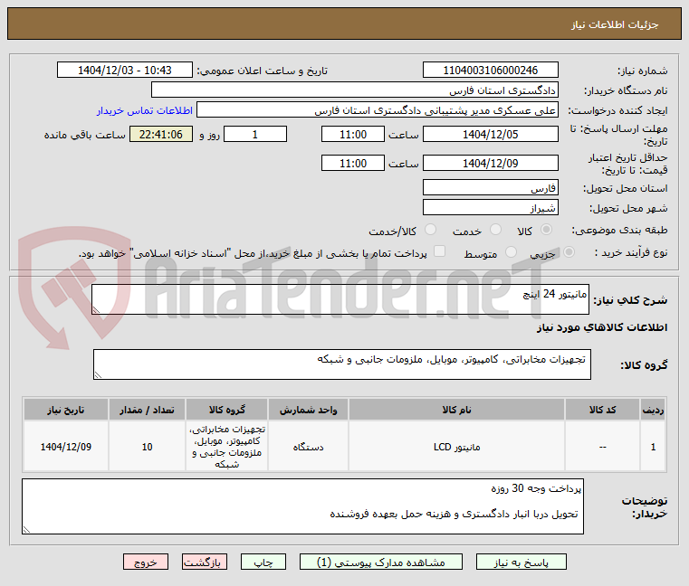Open مشاهده مدارک پیوستی (1) button
Screen dimensions: 689x586
click(x=381, y=562)
